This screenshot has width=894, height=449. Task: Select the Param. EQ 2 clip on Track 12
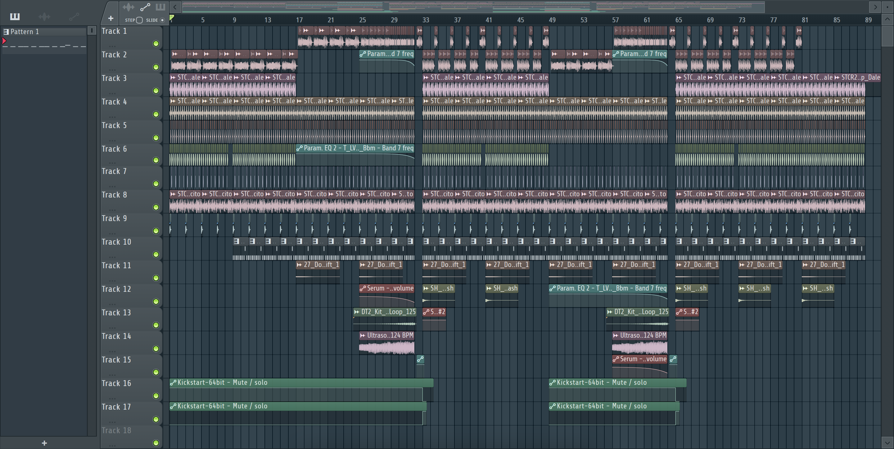[x=608, y=295]
